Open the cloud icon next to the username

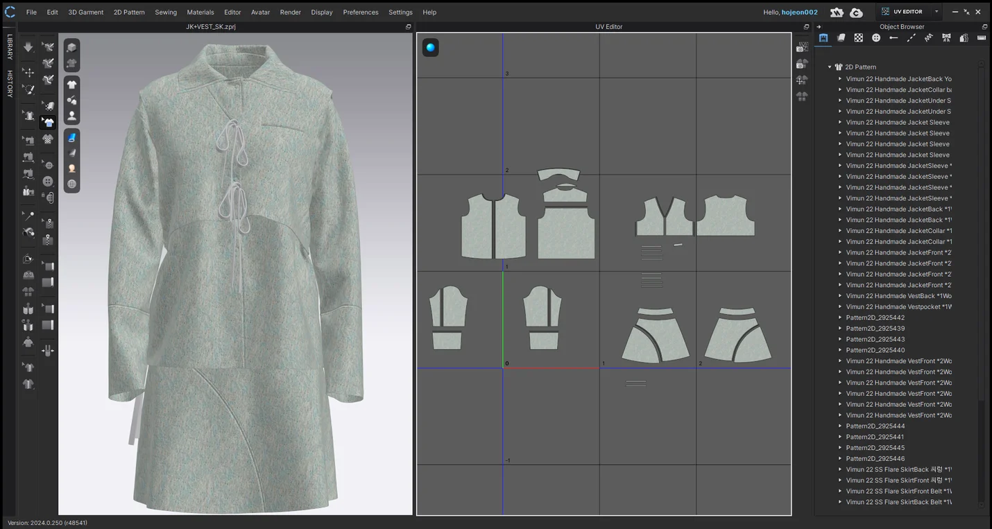[x=857, y=12]
